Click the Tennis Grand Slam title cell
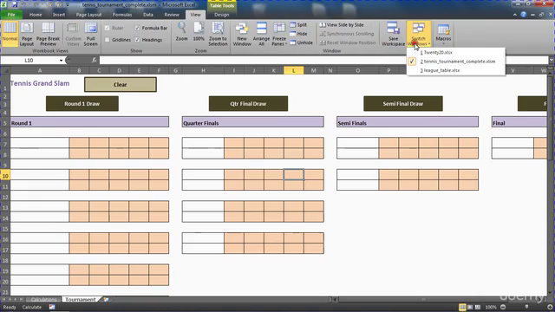 pyautogui.click(x=40, y=83)
